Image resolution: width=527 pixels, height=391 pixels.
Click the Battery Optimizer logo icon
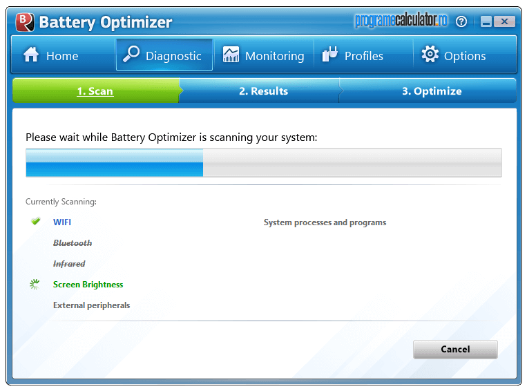(x=25, y=22)
